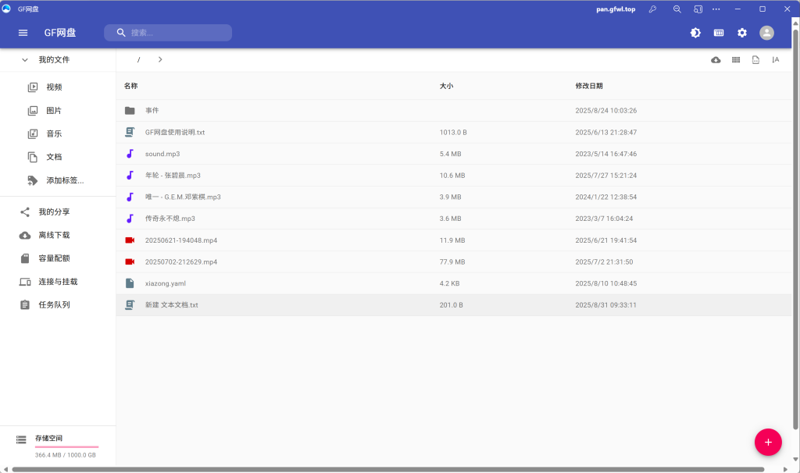This screenshot has height=473, width=800.
Task: Toggle dark mode with the brightness icon
Action: [695, 33]
